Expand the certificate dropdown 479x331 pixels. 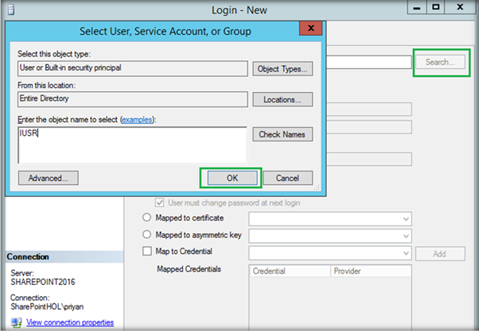(406, 219)
